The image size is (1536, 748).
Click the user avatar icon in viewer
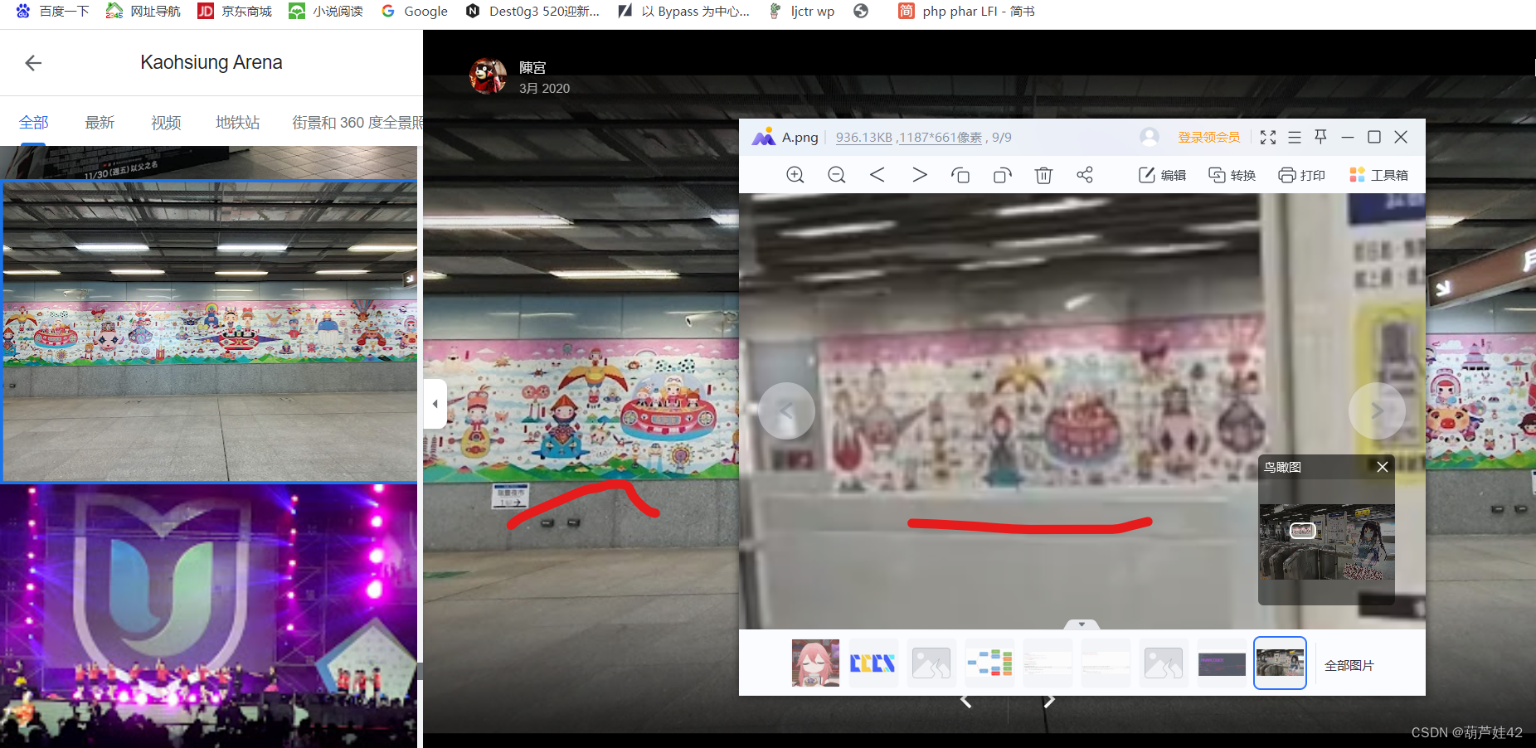1150,138
